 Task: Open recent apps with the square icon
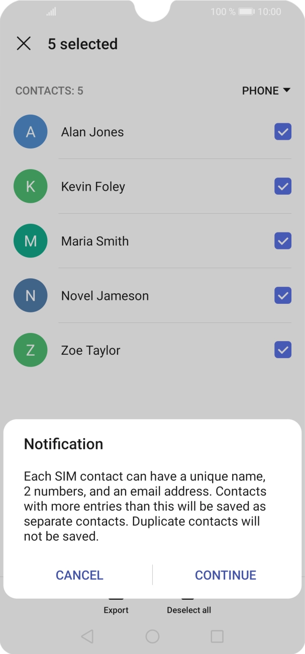tap(217, 636)
